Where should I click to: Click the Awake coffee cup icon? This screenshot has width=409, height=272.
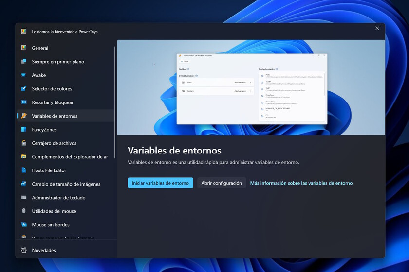click(24, 75)
